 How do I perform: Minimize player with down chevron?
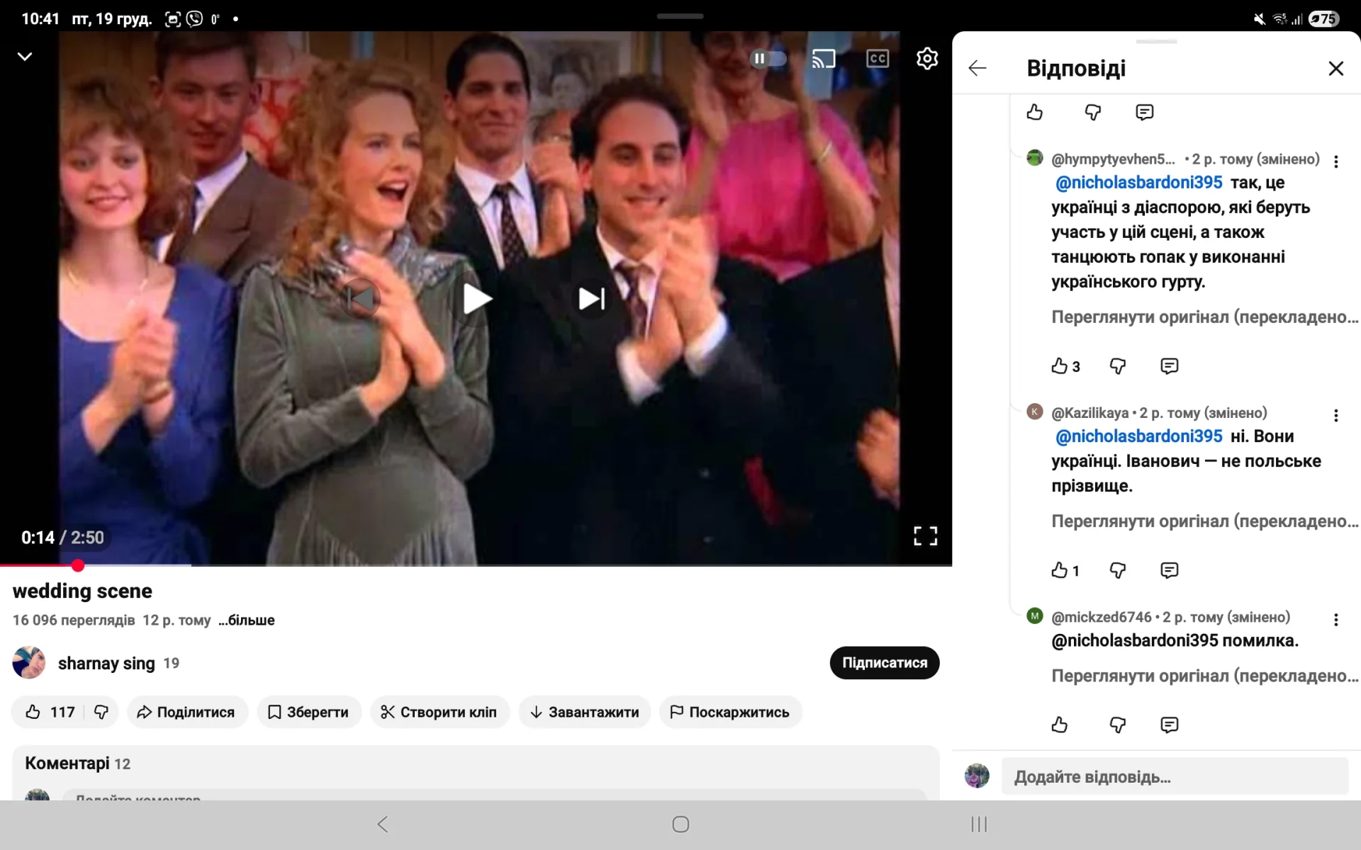[25, 57]
